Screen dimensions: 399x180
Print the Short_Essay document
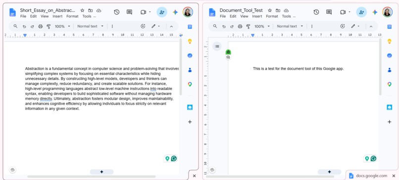coord(40,26)
